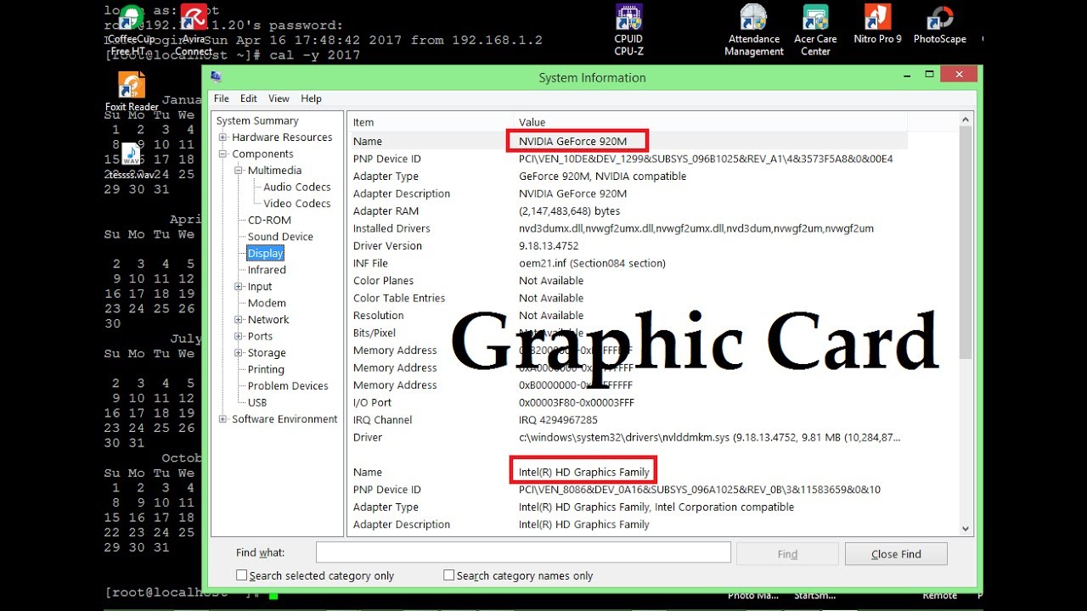Expand the Storage tree node

(239, 353)
